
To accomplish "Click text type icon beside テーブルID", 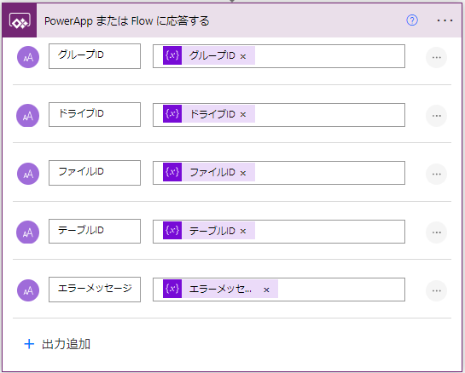I will click(x=27, y=232).
